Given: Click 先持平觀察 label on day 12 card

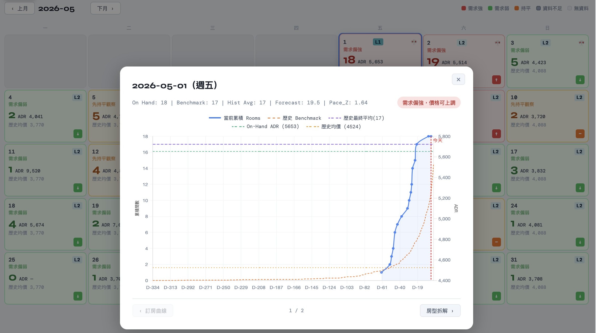Looking at the screenshot, I should point(104,158).
